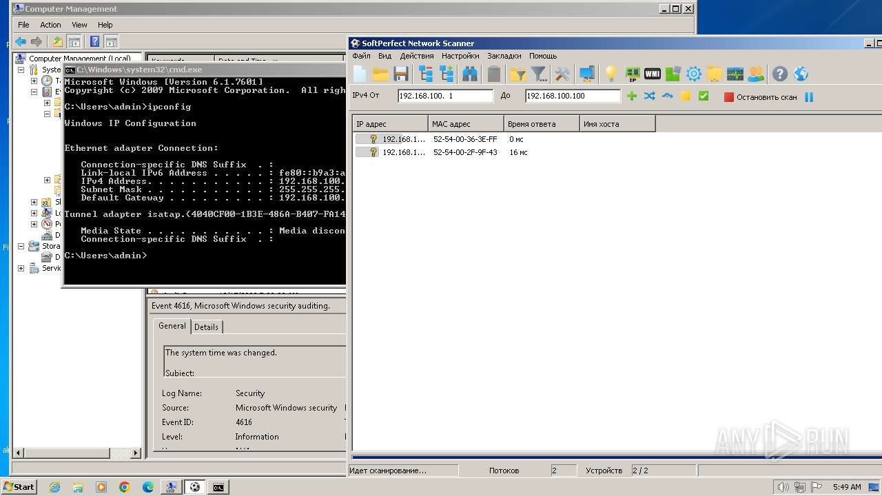Click the yellow bookmark icon by IP range
Image resolution: width=882 pixels, height=496 pixels.
point(685,96)
